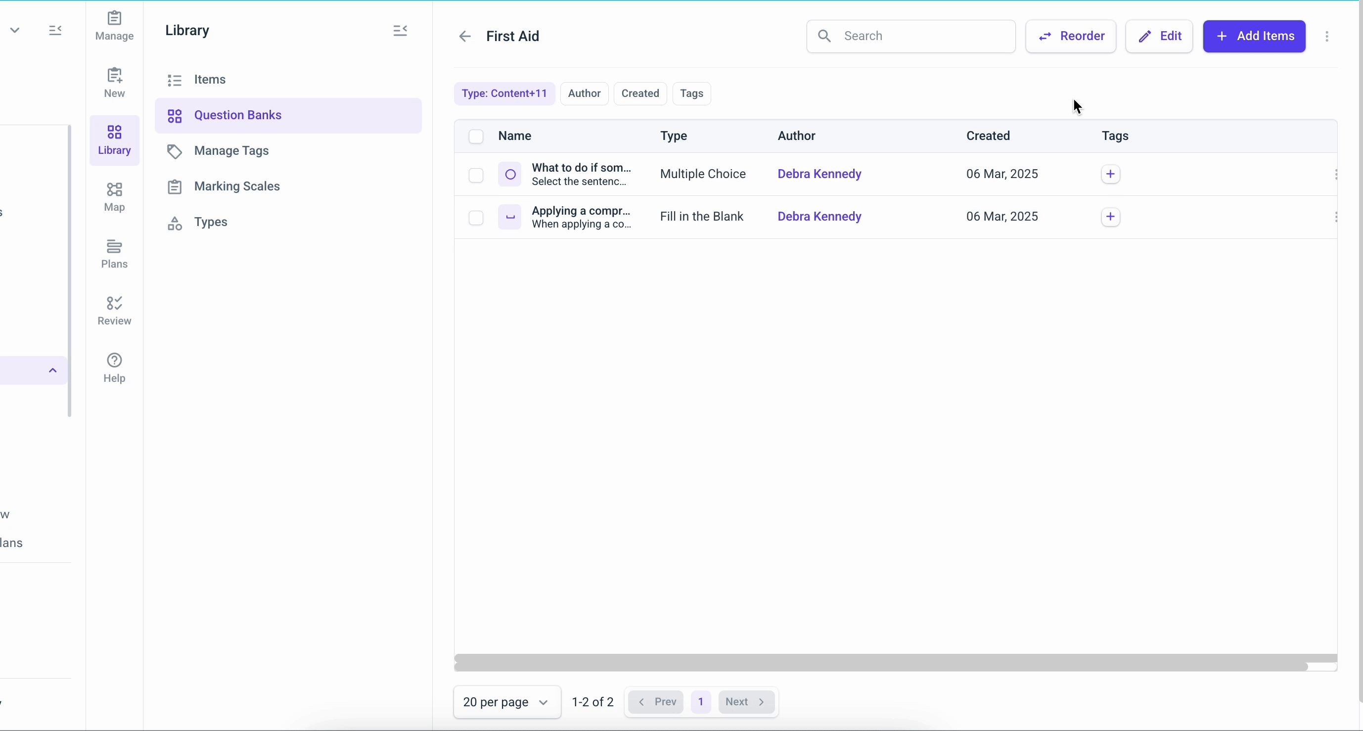The height and width of the screenshot is (731, 1363).
Task: Collapse the highlighted section with up chevron
Action: [x=53, y=370]
